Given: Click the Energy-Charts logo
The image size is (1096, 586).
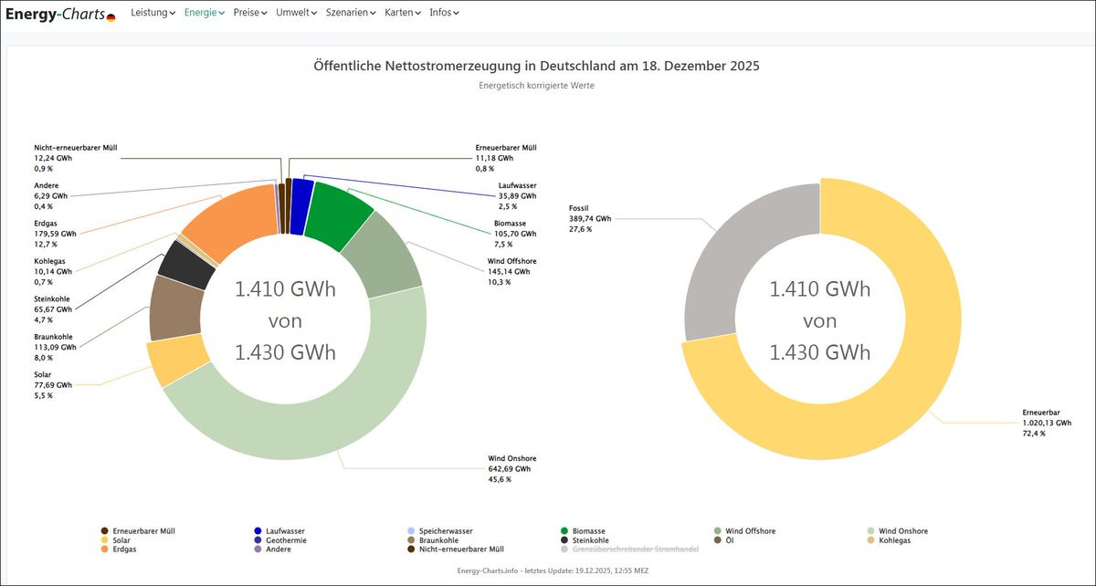Looking at the screenshot, I should [x=55, y=14].
